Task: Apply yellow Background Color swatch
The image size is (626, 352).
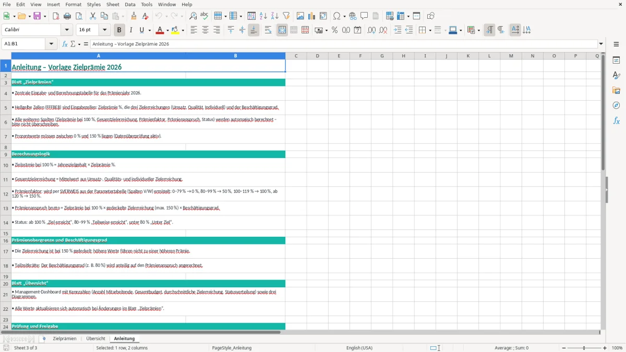Action: pos(176,30)
